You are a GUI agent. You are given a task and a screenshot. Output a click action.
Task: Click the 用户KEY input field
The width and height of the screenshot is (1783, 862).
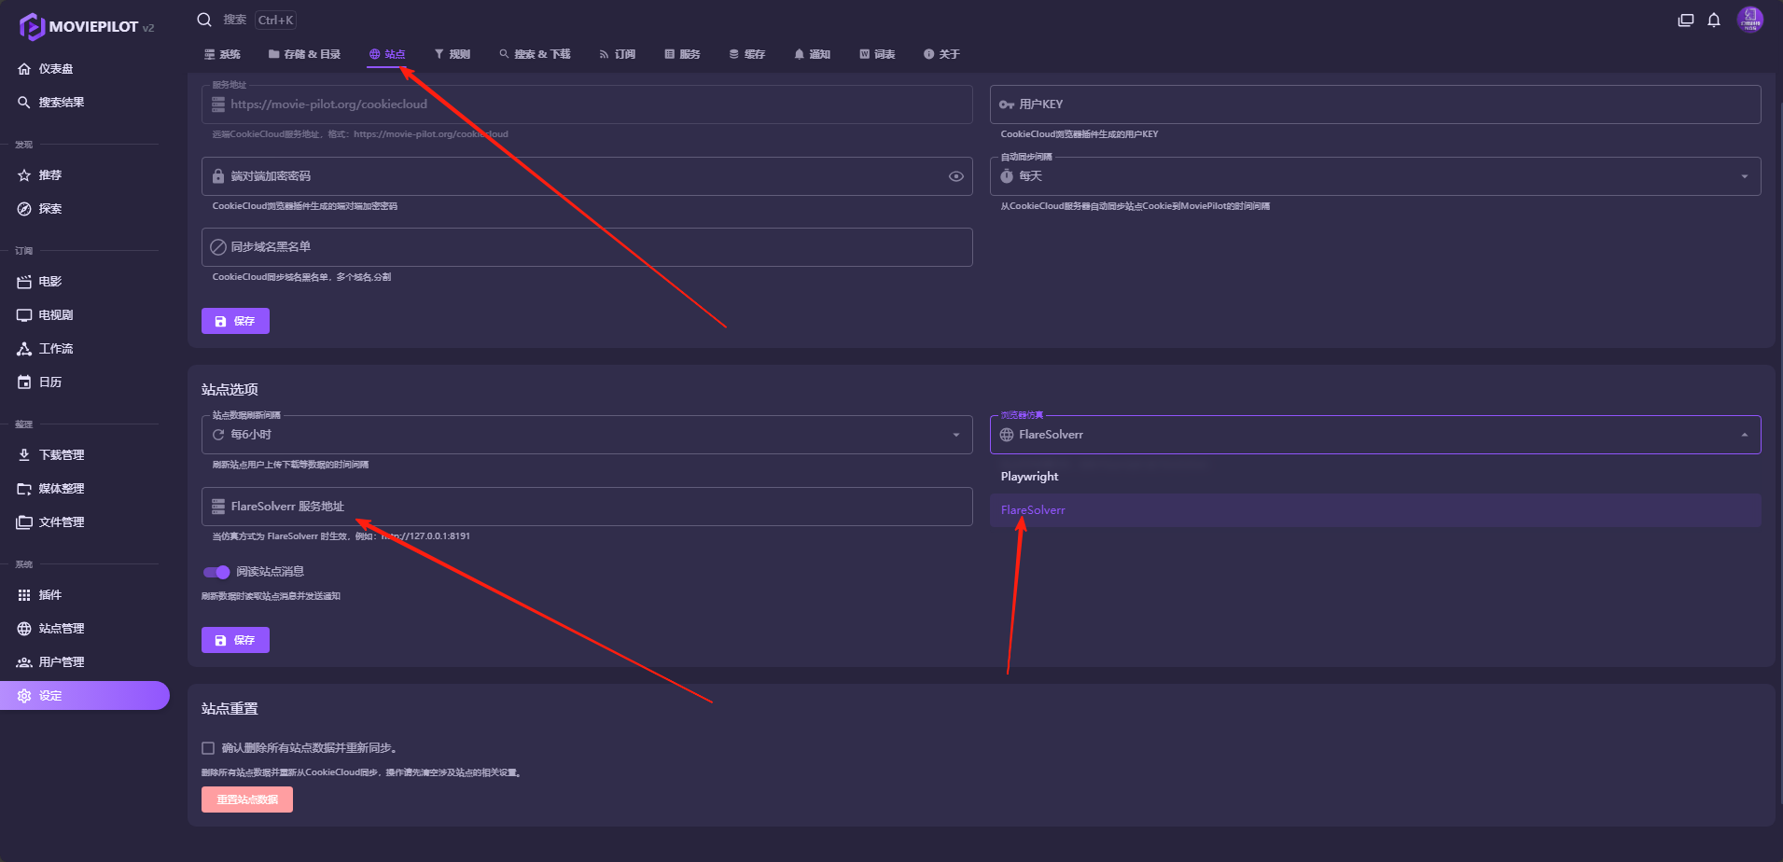(x=1375, y=104)
